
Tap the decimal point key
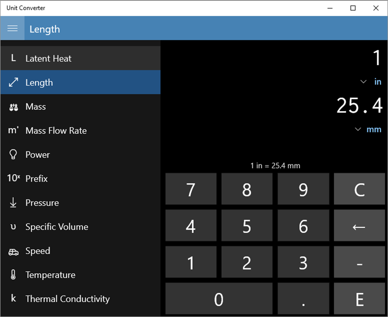303,299
